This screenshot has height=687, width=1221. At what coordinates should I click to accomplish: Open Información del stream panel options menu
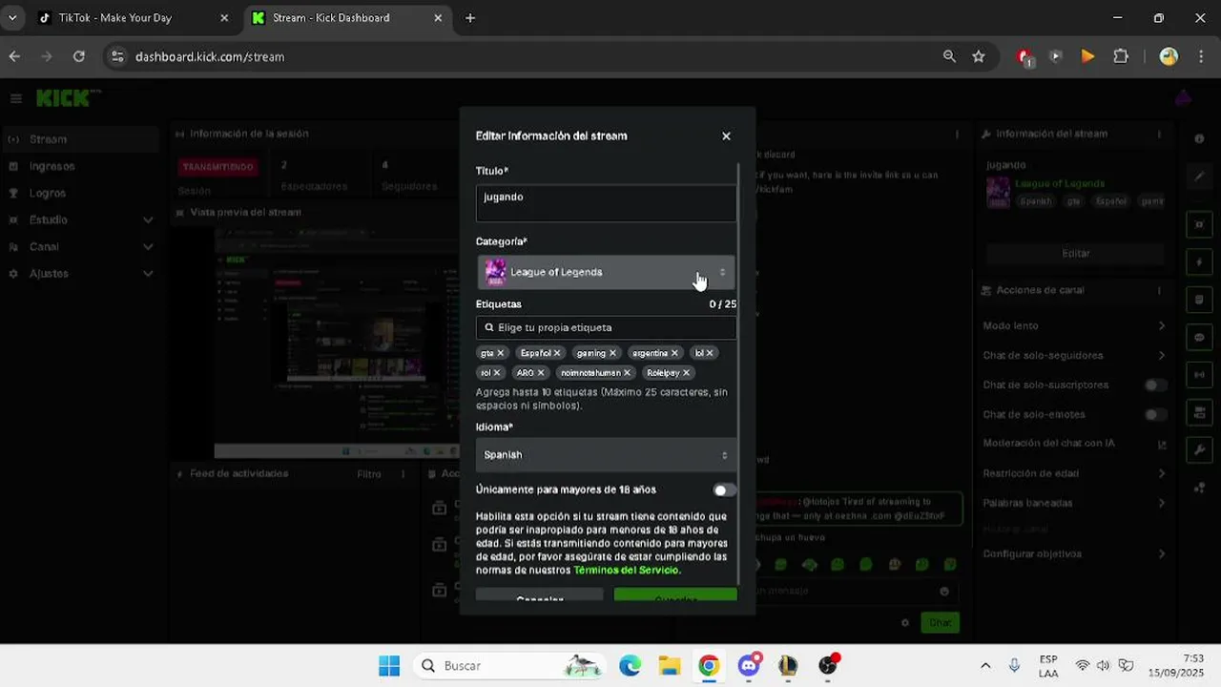(x=1160, y=135)
